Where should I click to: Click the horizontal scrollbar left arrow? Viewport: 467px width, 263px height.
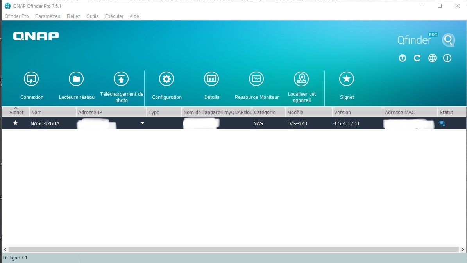5,250
